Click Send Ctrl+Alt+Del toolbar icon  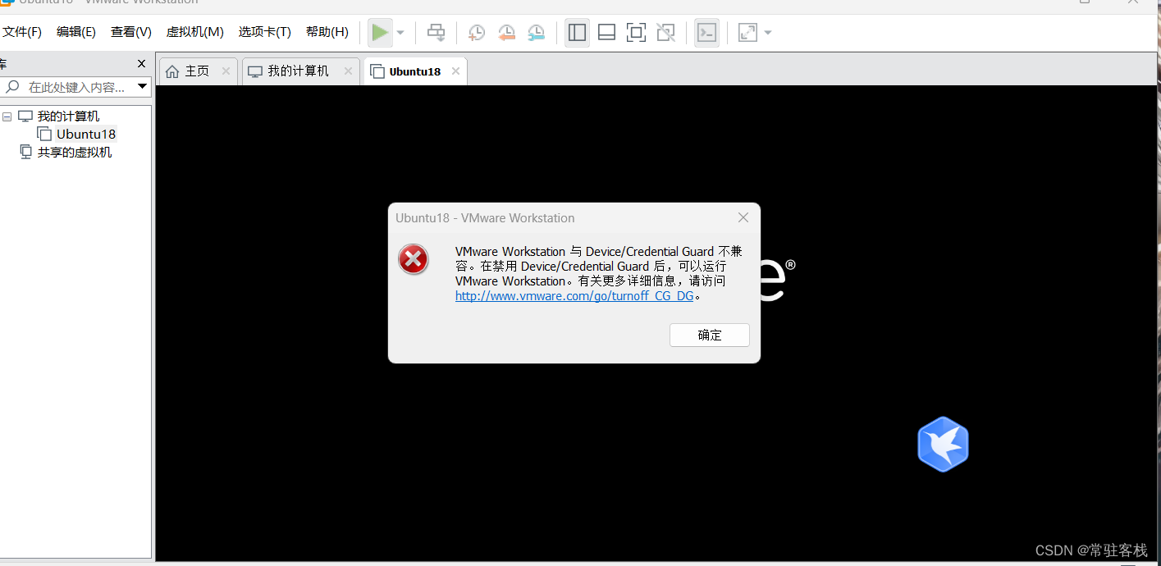(x=437, y=33)
